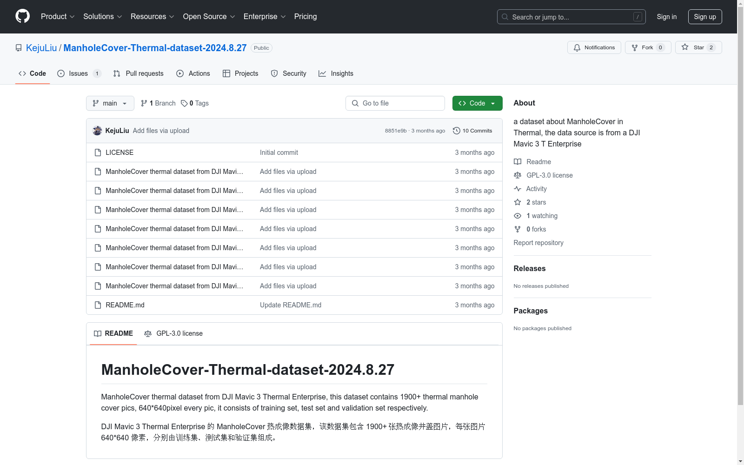The height and width of the screenshot is (465, 744).
Task: Switch to the Issues tab
Action: coord(79,73)
